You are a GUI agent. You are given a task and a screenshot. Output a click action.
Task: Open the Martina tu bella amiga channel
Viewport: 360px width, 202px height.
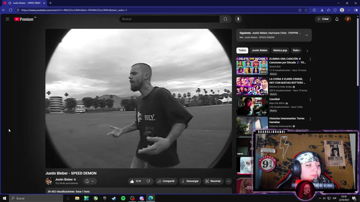point(281,87)
